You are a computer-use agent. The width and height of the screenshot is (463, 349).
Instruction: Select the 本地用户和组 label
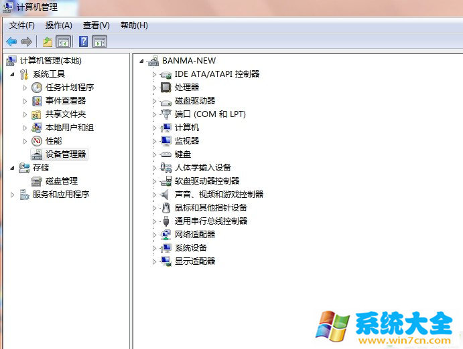click(x=70, y=128)
